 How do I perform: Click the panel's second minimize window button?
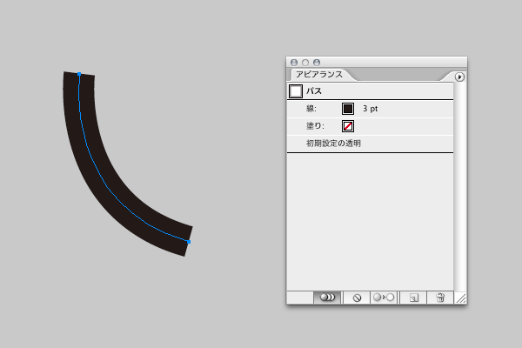coord(305,63)
